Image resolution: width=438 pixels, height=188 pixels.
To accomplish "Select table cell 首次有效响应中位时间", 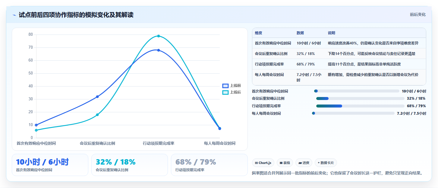I will (x=273, y=43).
